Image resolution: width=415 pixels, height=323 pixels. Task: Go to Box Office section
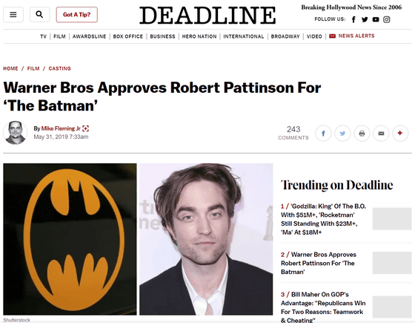coord(127,36)
